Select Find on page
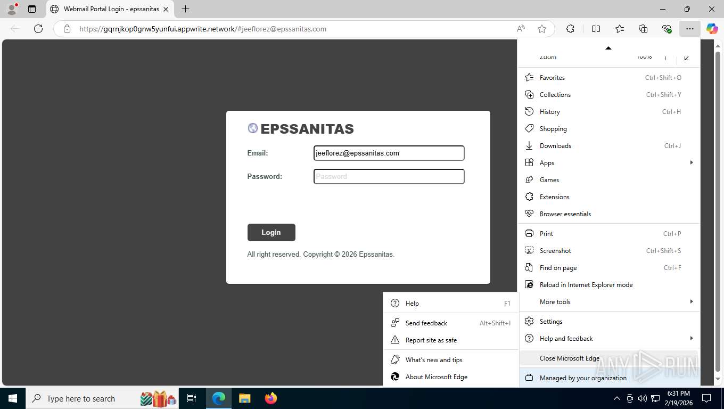This screenshot has width=724, height=409. click(x=610, y=267)
